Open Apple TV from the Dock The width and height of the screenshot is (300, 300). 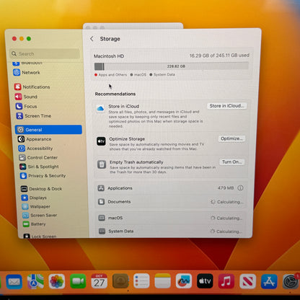(205, 281)
